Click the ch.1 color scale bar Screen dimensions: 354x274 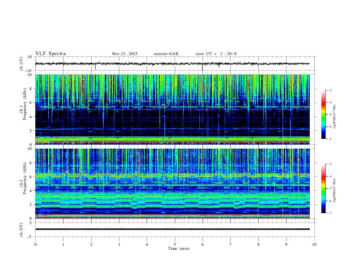pyautogui.click(x=324, y=115)
